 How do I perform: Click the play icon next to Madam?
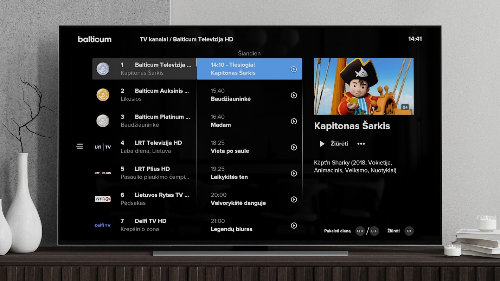(x=294, y=121)
